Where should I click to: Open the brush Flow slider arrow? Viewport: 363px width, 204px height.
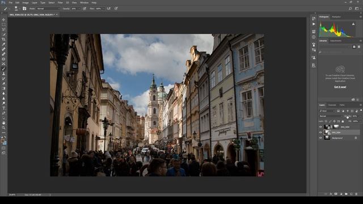(103, 8)
